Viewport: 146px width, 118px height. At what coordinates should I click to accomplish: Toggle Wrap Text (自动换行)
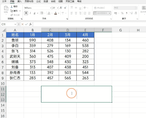coord(100,8)
